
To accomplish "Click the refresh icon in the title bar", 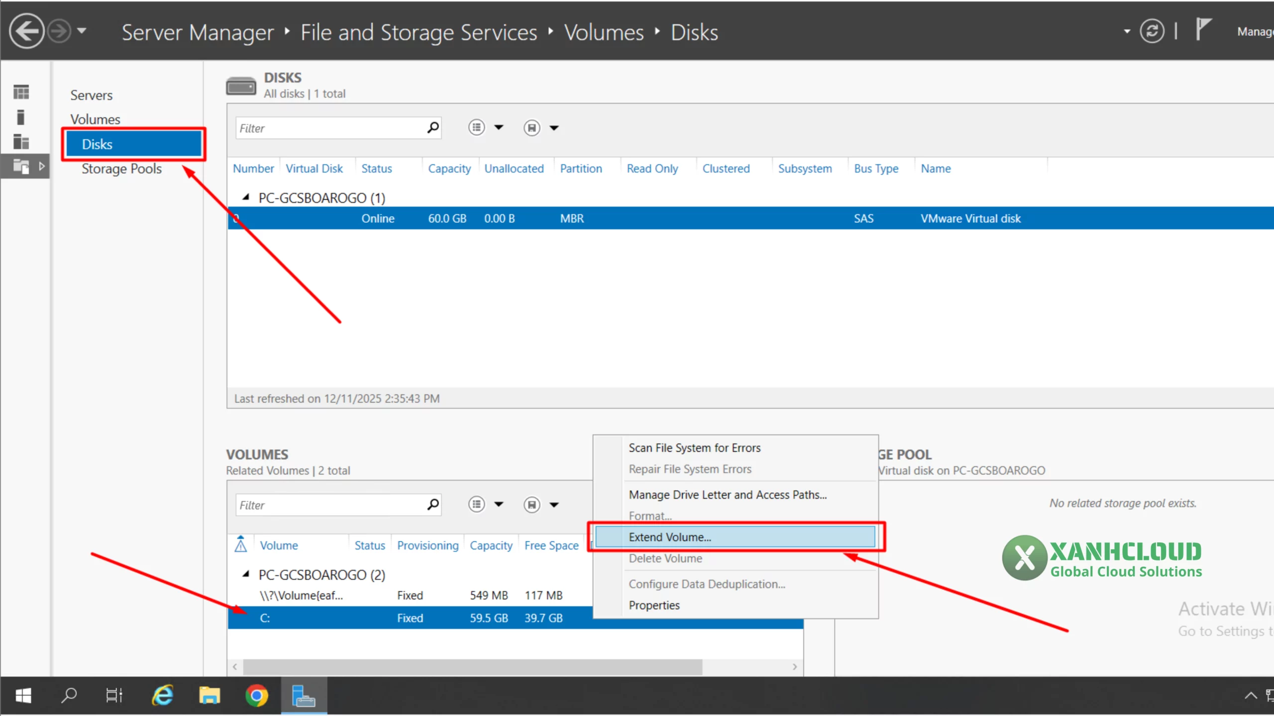I will [1152, 30].
